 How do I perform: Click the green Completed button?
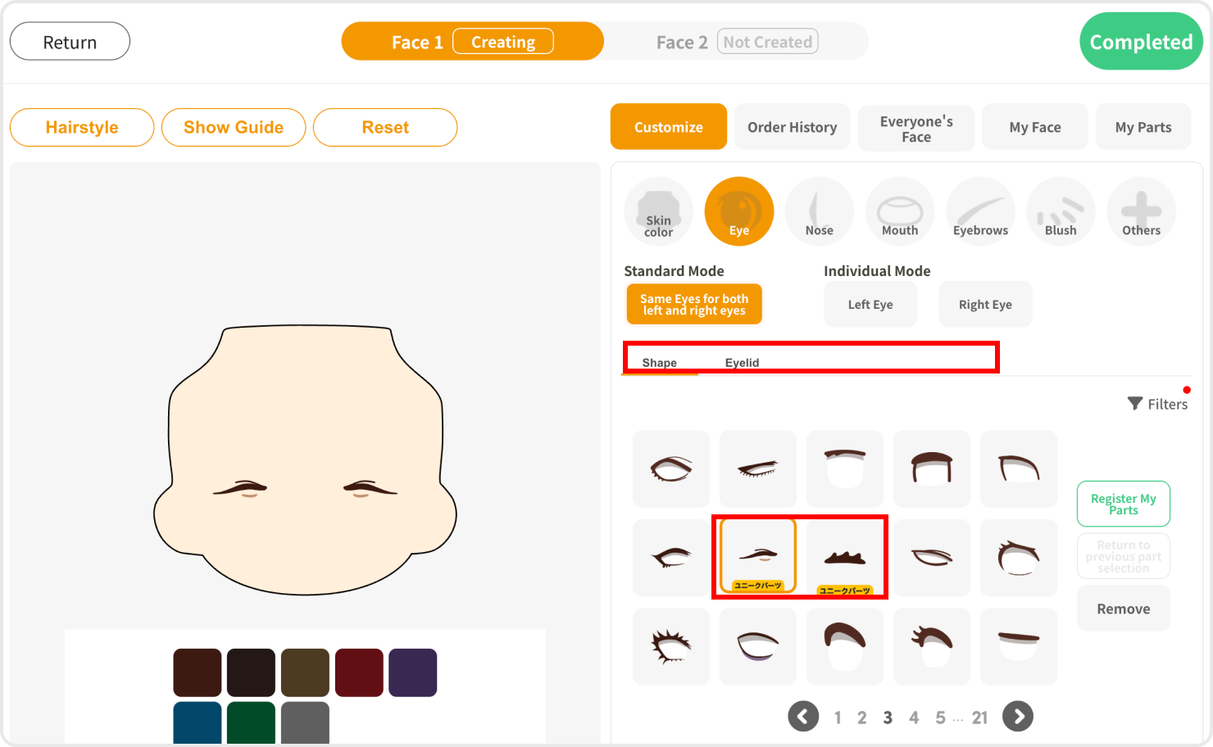(x=1140, y=42)
